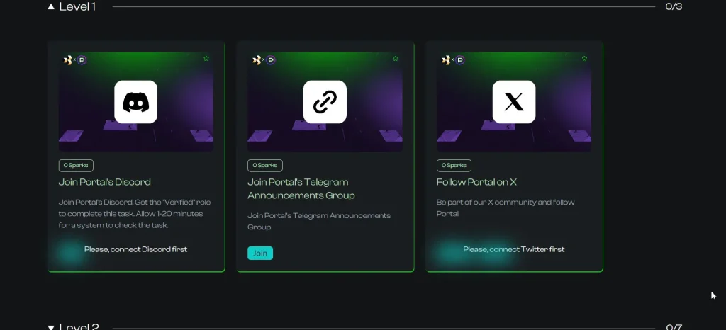Click the Level 1 progress counter 0/3
This screenshot has height=330, width=726.
674,7
